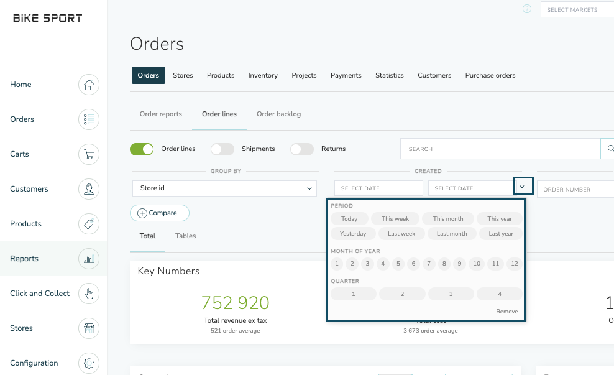Image resolution: width=614 pixels, height=375 pixels.
Task: Click the Products tag icon
Action: click(x=89, y=224)
